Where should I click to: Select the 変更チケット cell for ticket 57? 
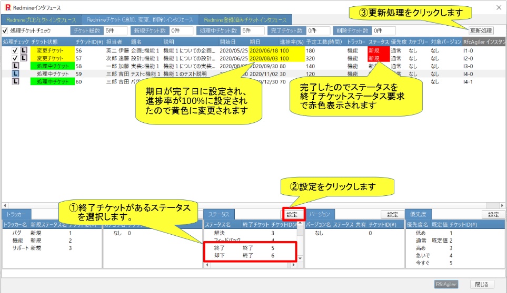tap(52, 58)
